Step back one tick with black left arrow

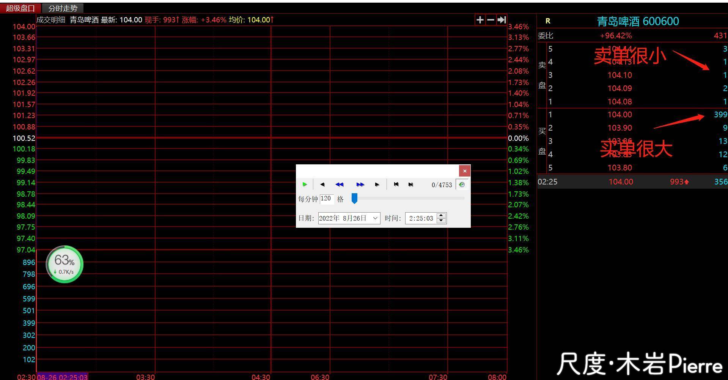[322, 184]
